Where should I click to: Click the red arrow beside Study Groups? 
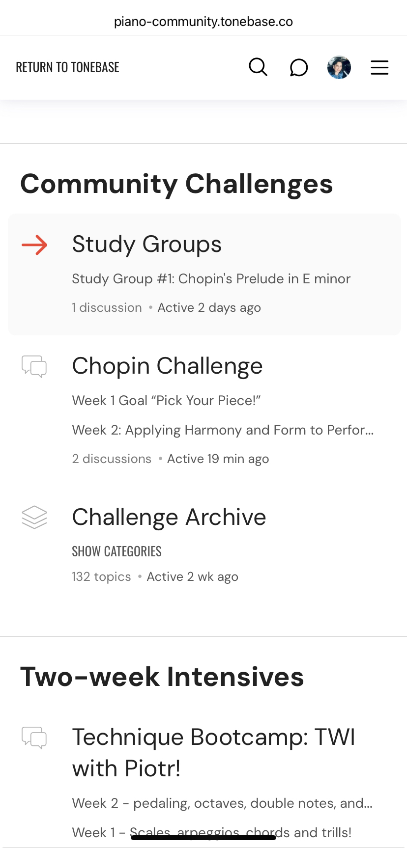click(x=34, y=245)
